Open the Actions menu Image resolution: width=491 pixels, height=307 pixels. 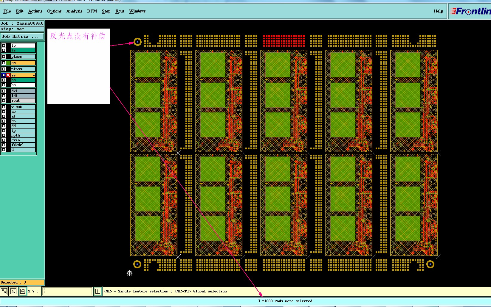[x=35, y=11]
